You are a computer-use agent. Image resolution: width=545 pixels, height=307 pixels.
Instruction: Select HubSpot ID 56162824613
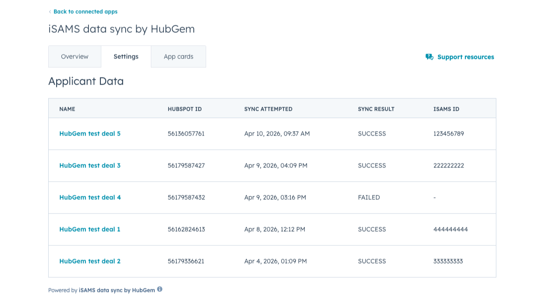[x=186, y=229]
